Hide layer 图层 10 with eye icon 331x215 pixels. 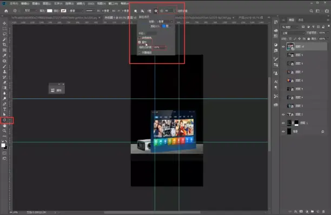click(283, 46)
